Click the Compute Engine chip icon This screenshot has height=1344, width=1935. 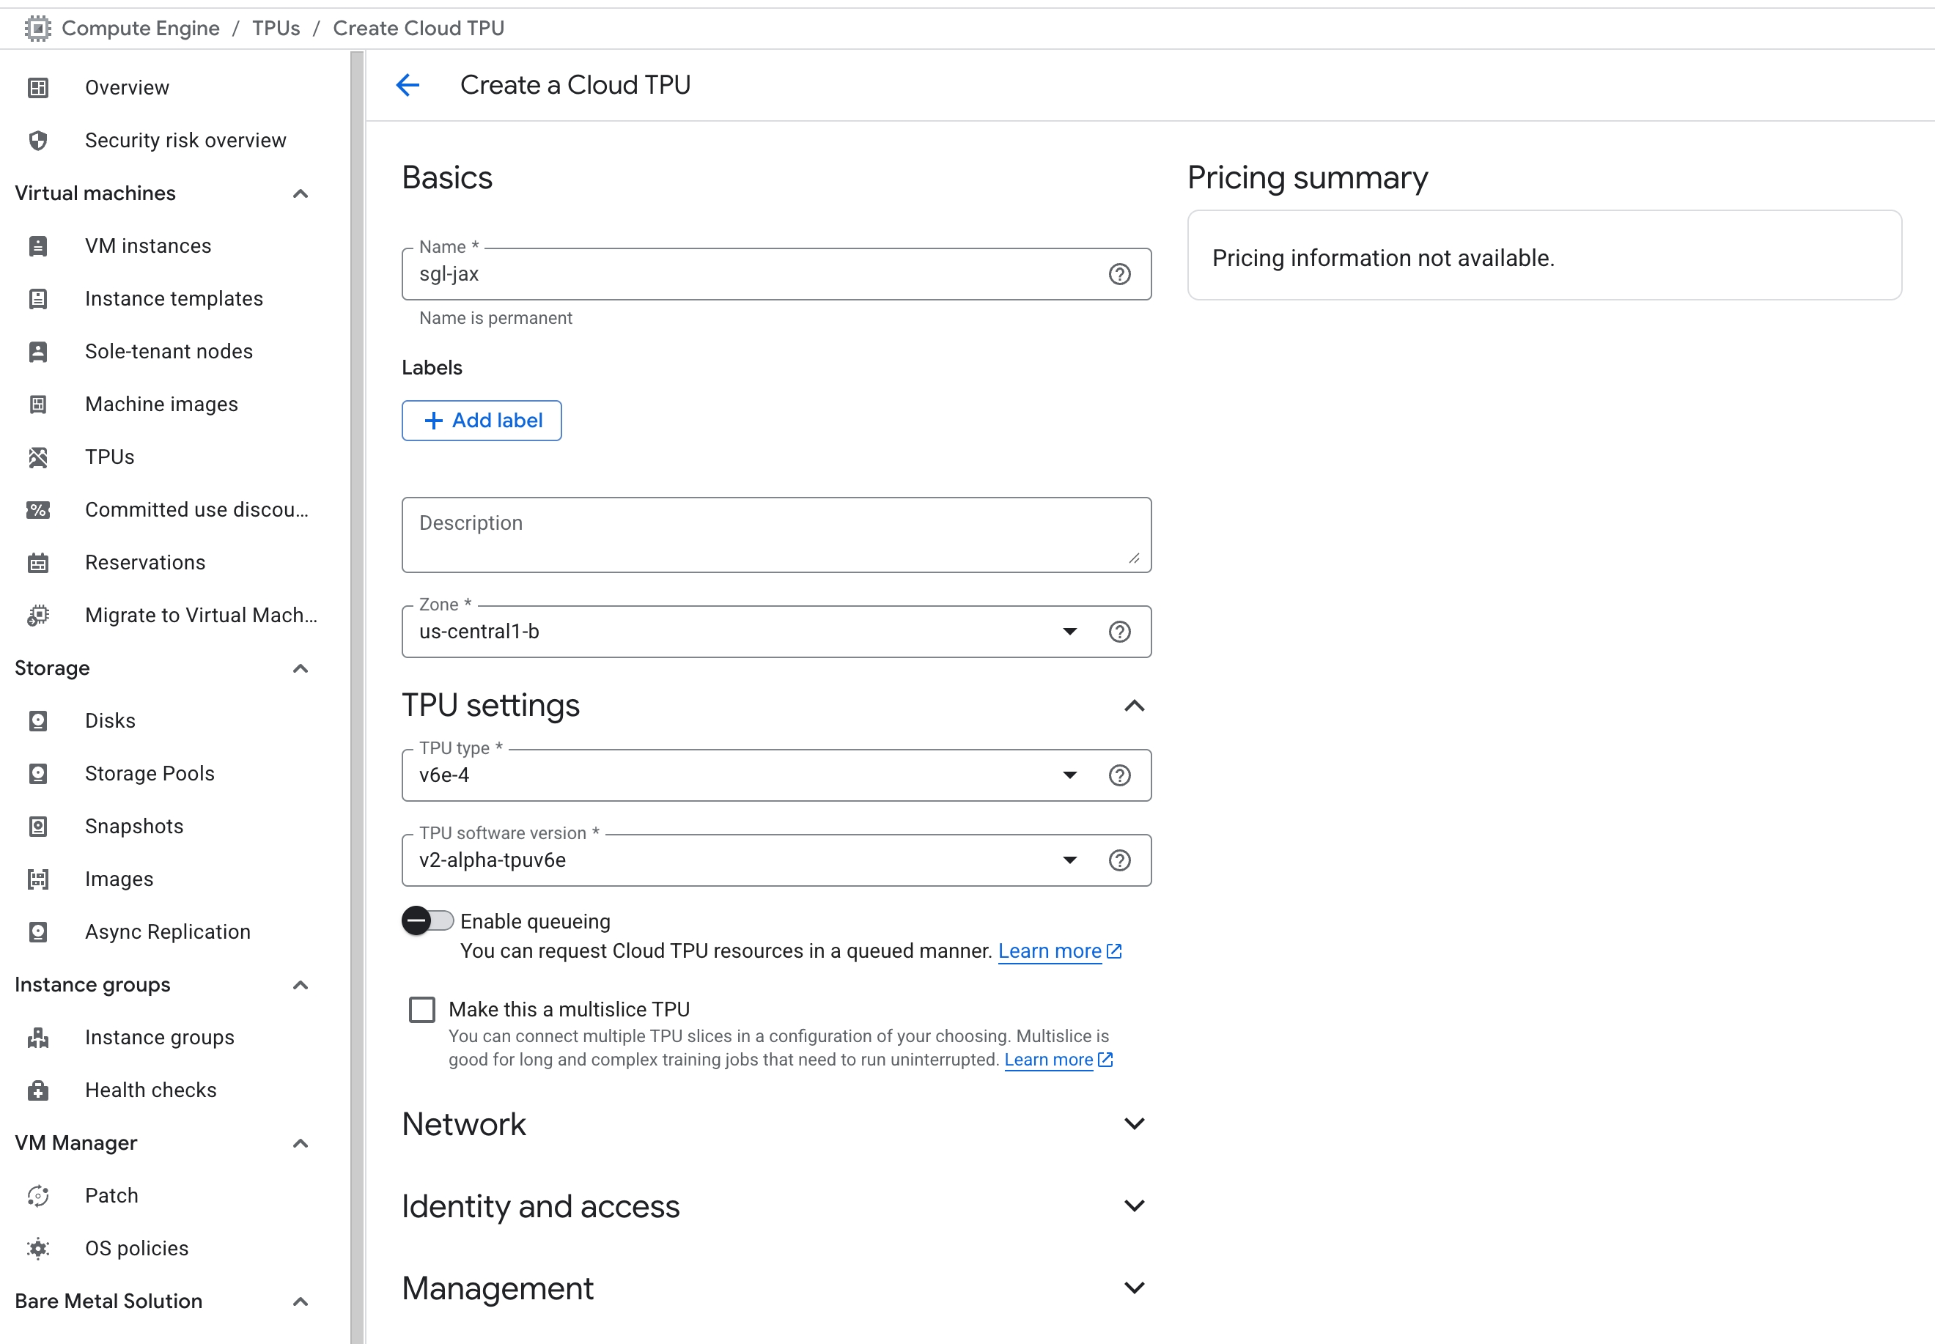[x=37, y=28]
